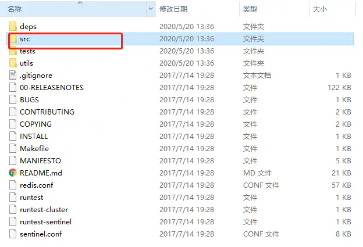Click the .gitignore text document icon
This screenshot has width=363, height=247.
(x=13, y=75)
